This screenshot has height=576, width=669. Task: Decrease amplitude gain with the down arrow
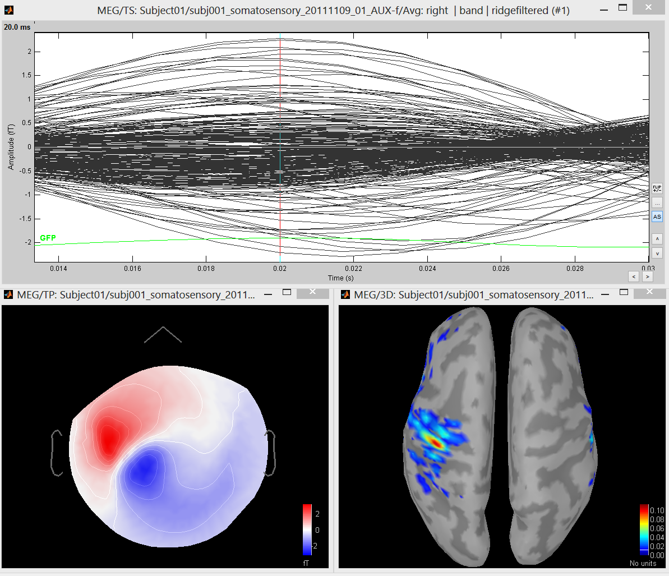pyautogui.click(x=657, y=253)
